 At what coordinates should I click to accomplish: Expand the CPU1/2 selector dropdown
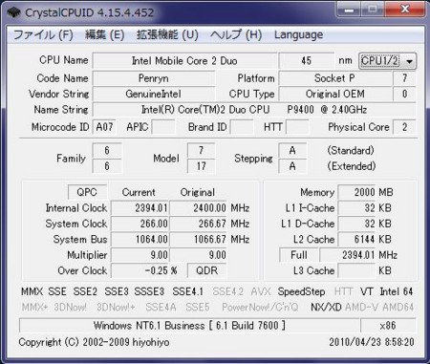(387, 61)
